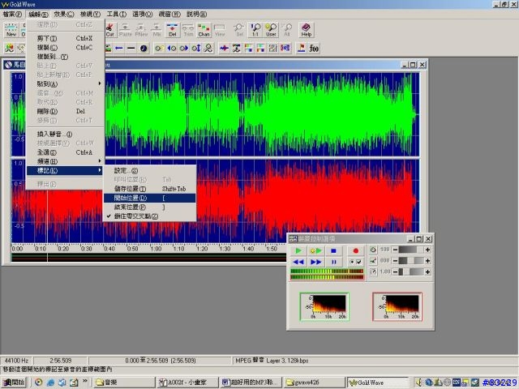Click the Cut scissors toolbar icon
Image resolution: width=519 pixels, height=389 pixels.
pyautogui.click(x=110, y=30)
